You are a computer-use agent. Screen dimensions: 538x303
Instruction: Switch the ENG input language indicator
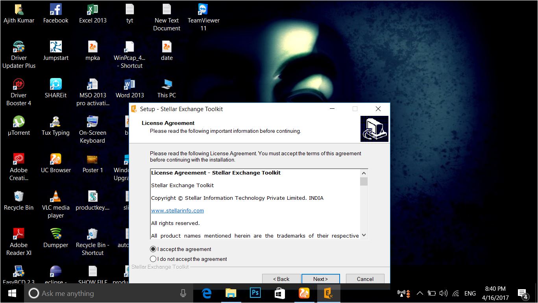(470, 293)
